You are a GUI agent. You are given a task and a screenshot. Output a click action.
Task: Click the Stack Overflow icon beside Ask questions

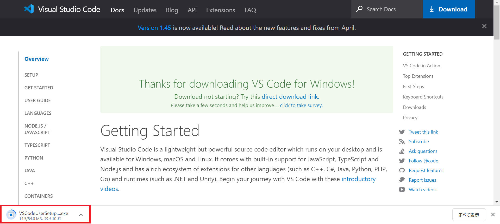pos(402,151)
